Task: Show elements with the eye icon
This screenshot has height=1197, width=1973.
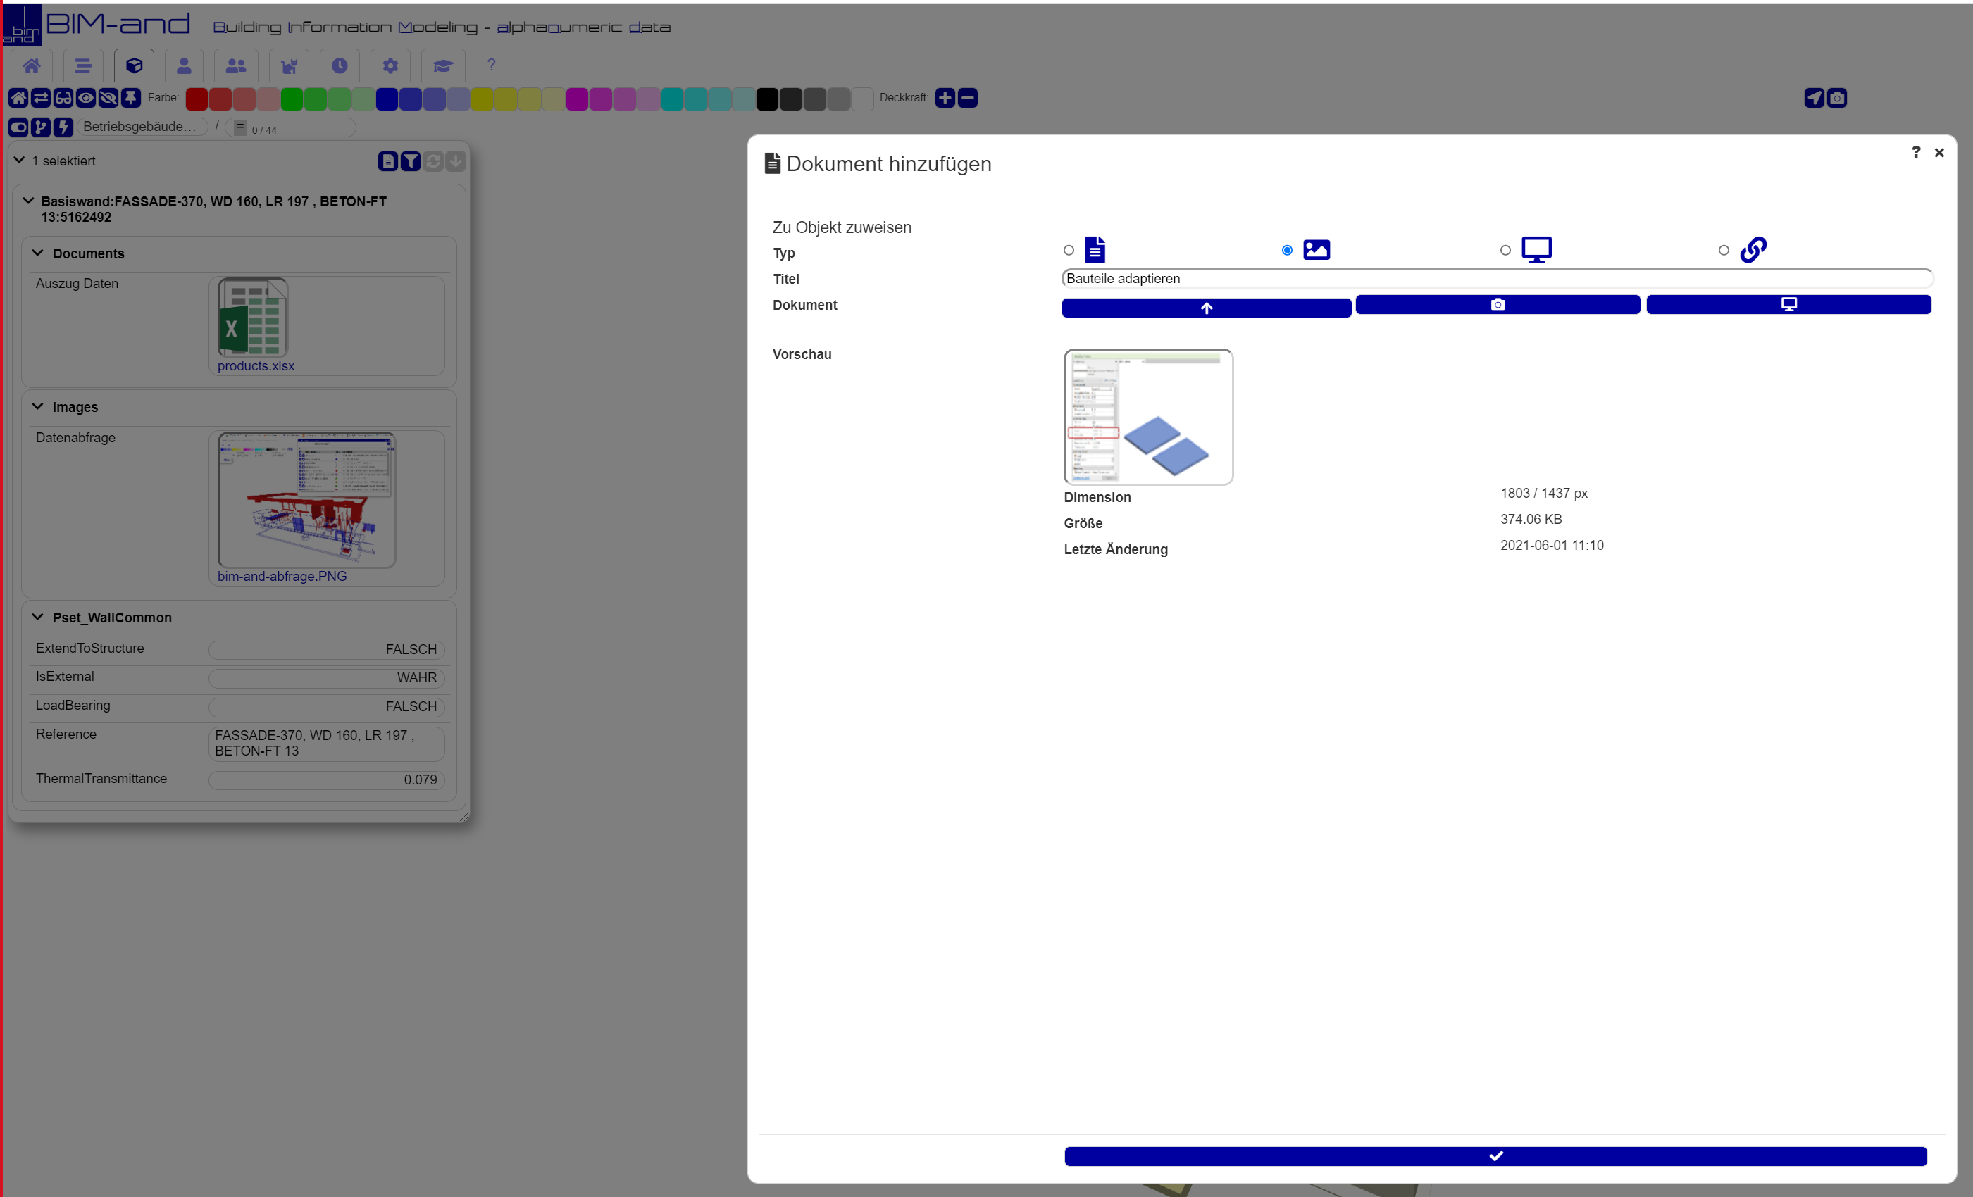Action: coord(86,98)
